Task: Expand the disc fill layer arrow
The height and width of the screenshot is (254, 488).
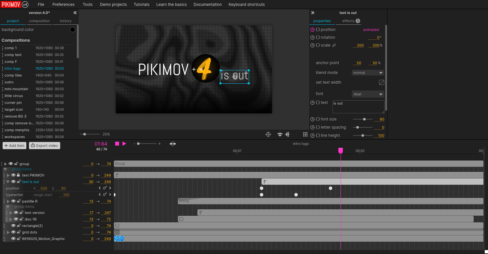Action: pos(11,219)
